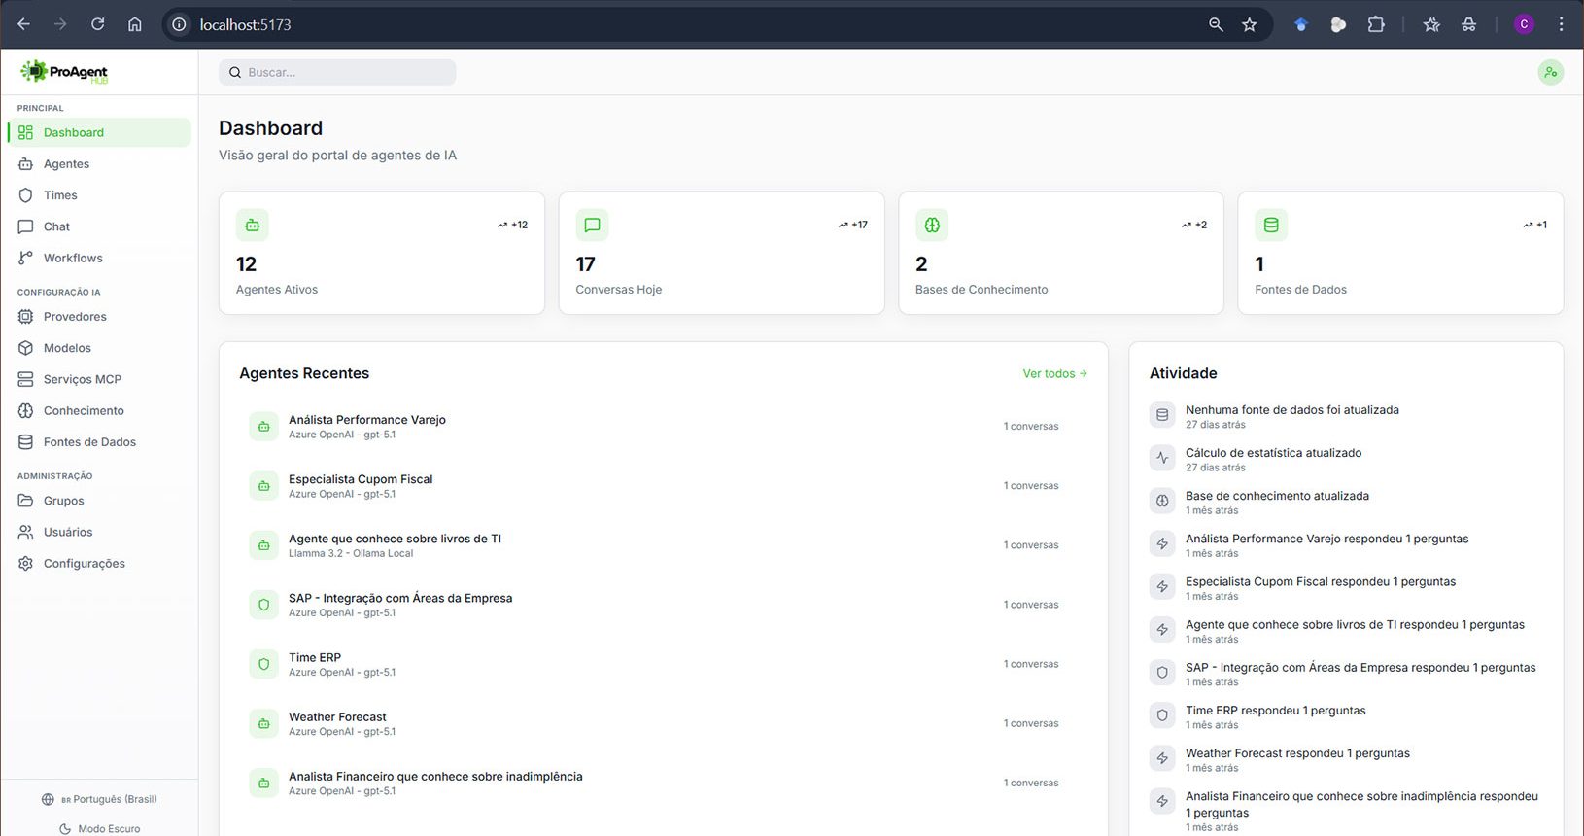
Task: Open Agentes in the sidebar
Action: pos(66,164)
